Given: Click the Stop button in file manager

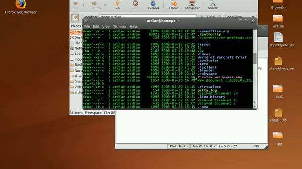Looking at the screenshot, I should [x=135, y=5].
